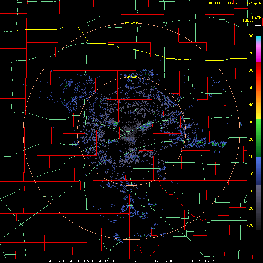Click the "70" value on the dBZ scale
Image resolution: width=263 pixels, height=263 pixels.
[x=251, y=53]
